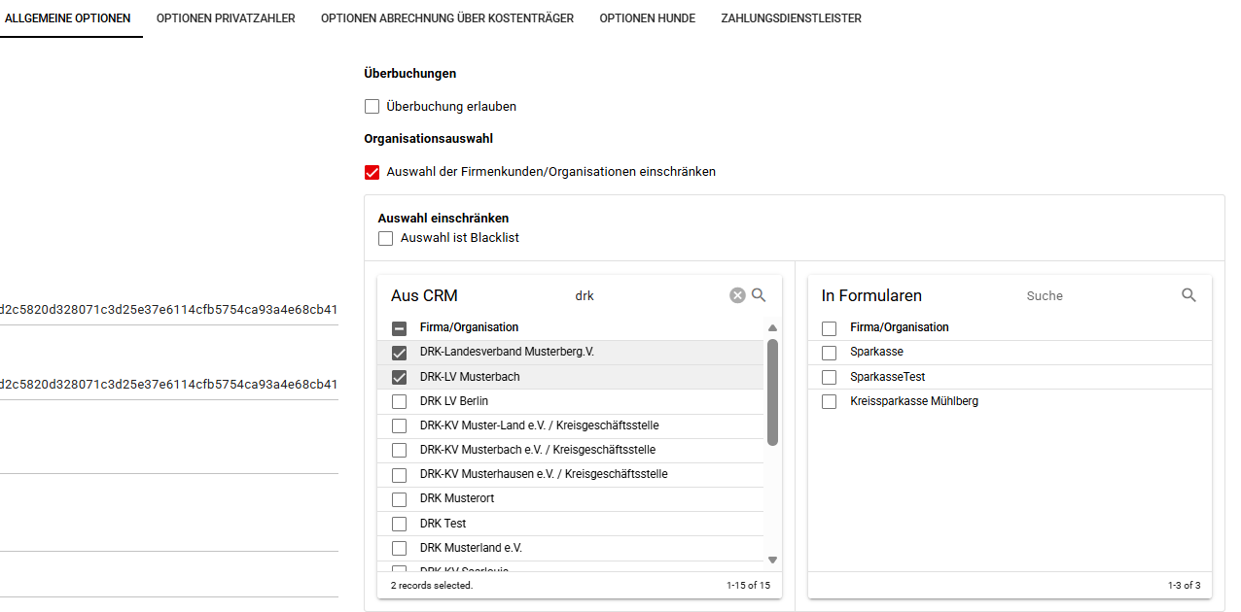Toggle the select-all checkbox in Aus CRM header
The width and height of the screenshot is (1241, 612).
399,328
